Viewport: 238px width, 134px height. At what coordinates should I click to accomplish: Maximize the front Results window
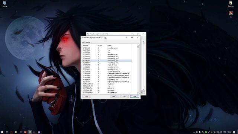click(132, 38)
